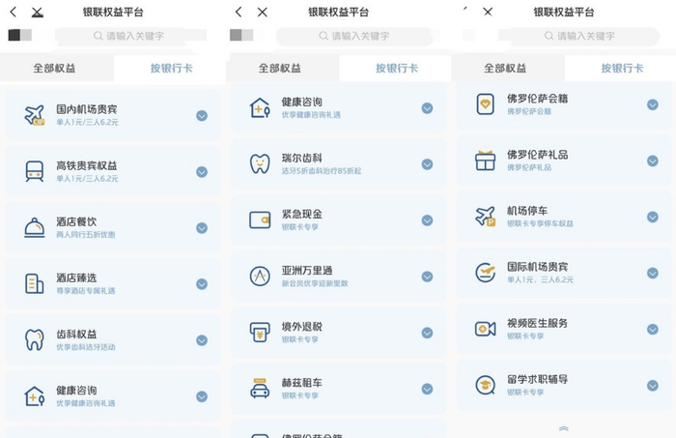Open the 亚洲万里通 title text
Screen dimensions: 676x438
(x=307, y=271)
